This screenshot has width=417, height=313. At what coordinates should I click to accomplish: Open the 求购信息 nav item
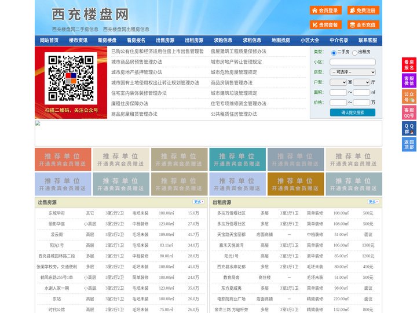pyautogui.click(x=223, y=41)
